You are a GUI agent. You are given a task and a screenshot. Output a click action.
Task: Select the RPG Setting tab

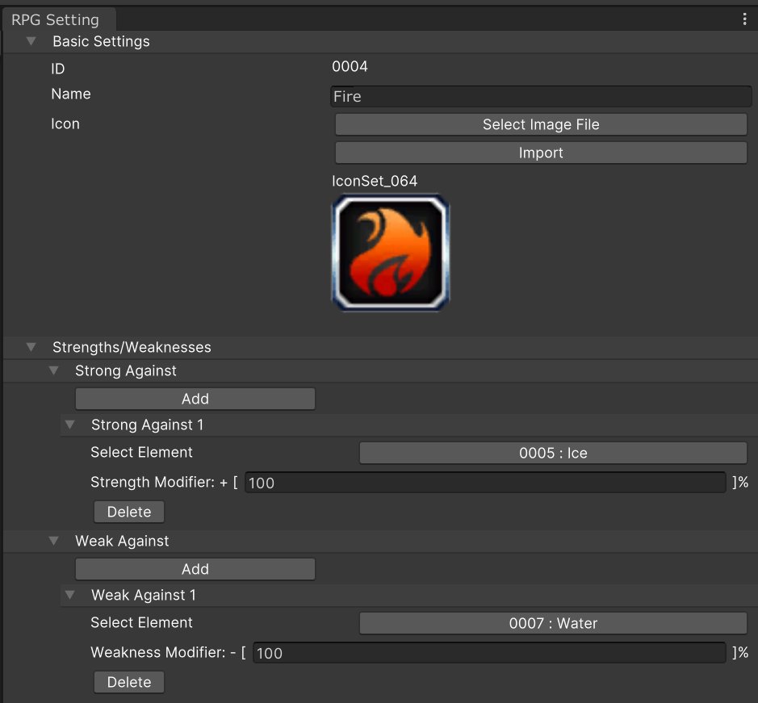point(57,19)
